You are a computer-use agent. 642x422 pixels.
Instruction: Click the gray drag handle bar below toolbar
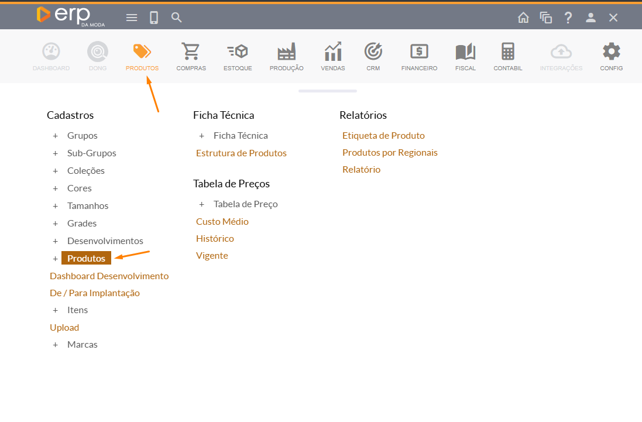327,91
